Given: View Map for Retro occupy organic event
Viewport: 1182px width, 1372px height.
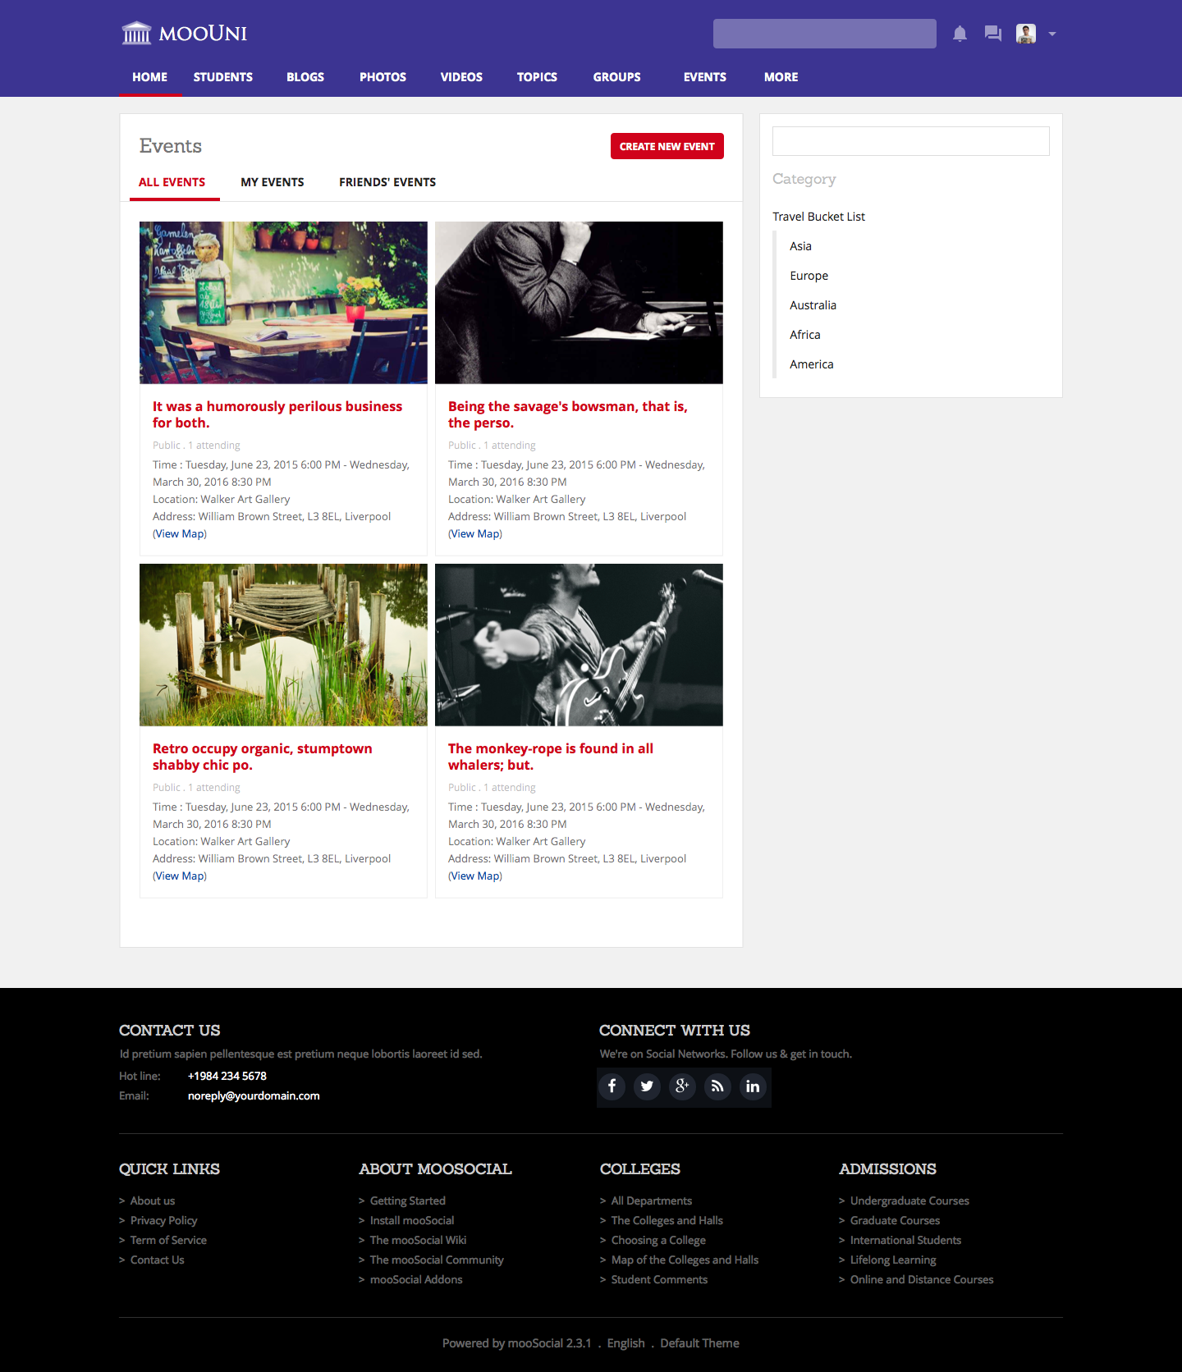Looking at the screenshot, I should click(x=180, y=876).
